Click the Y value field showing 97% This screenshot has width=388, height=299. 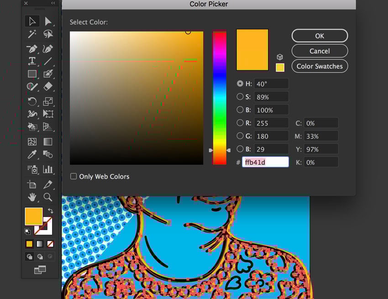(321, 149)
